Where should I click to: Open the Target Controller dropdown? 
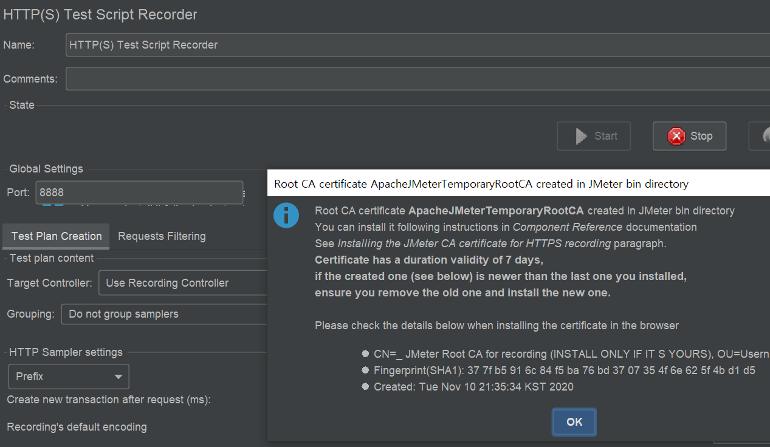pyautogui.click(x=183, y=283)
